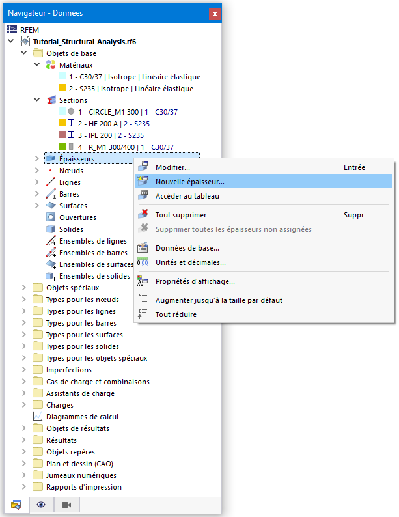Switch to the eye display navigator tab
399x517 pixels.
pyautogui.click(x=41, y=505)
